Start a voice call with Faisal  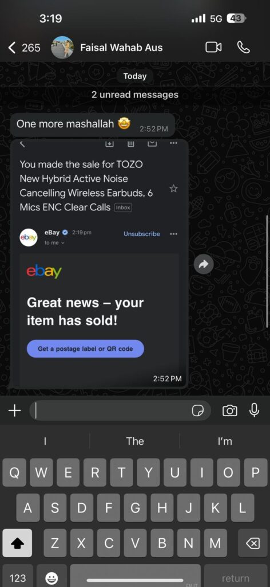click(244, 48)
